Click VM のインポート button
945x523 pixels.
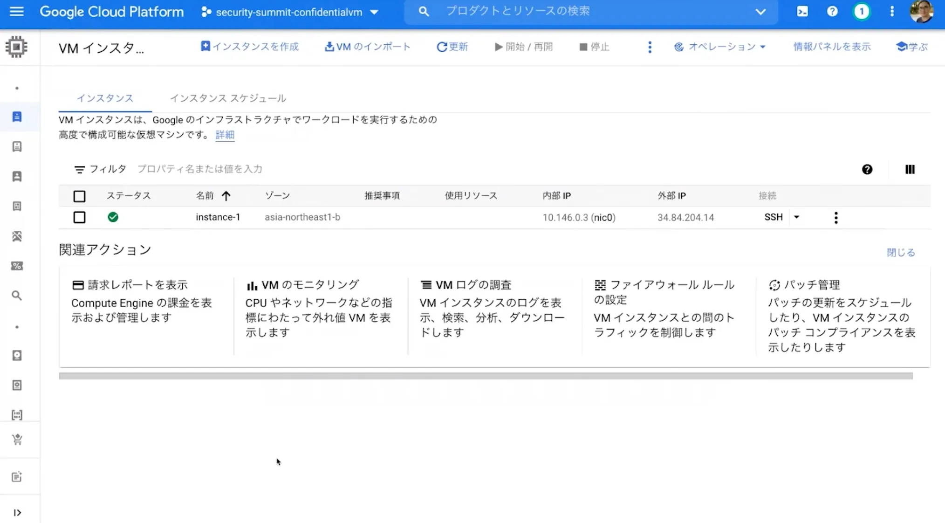tap(368, 47)
